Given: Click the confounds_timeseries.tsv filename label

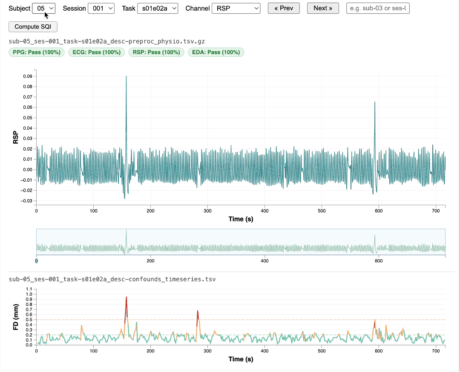Looking at the screenshot, I should point(112,279).
